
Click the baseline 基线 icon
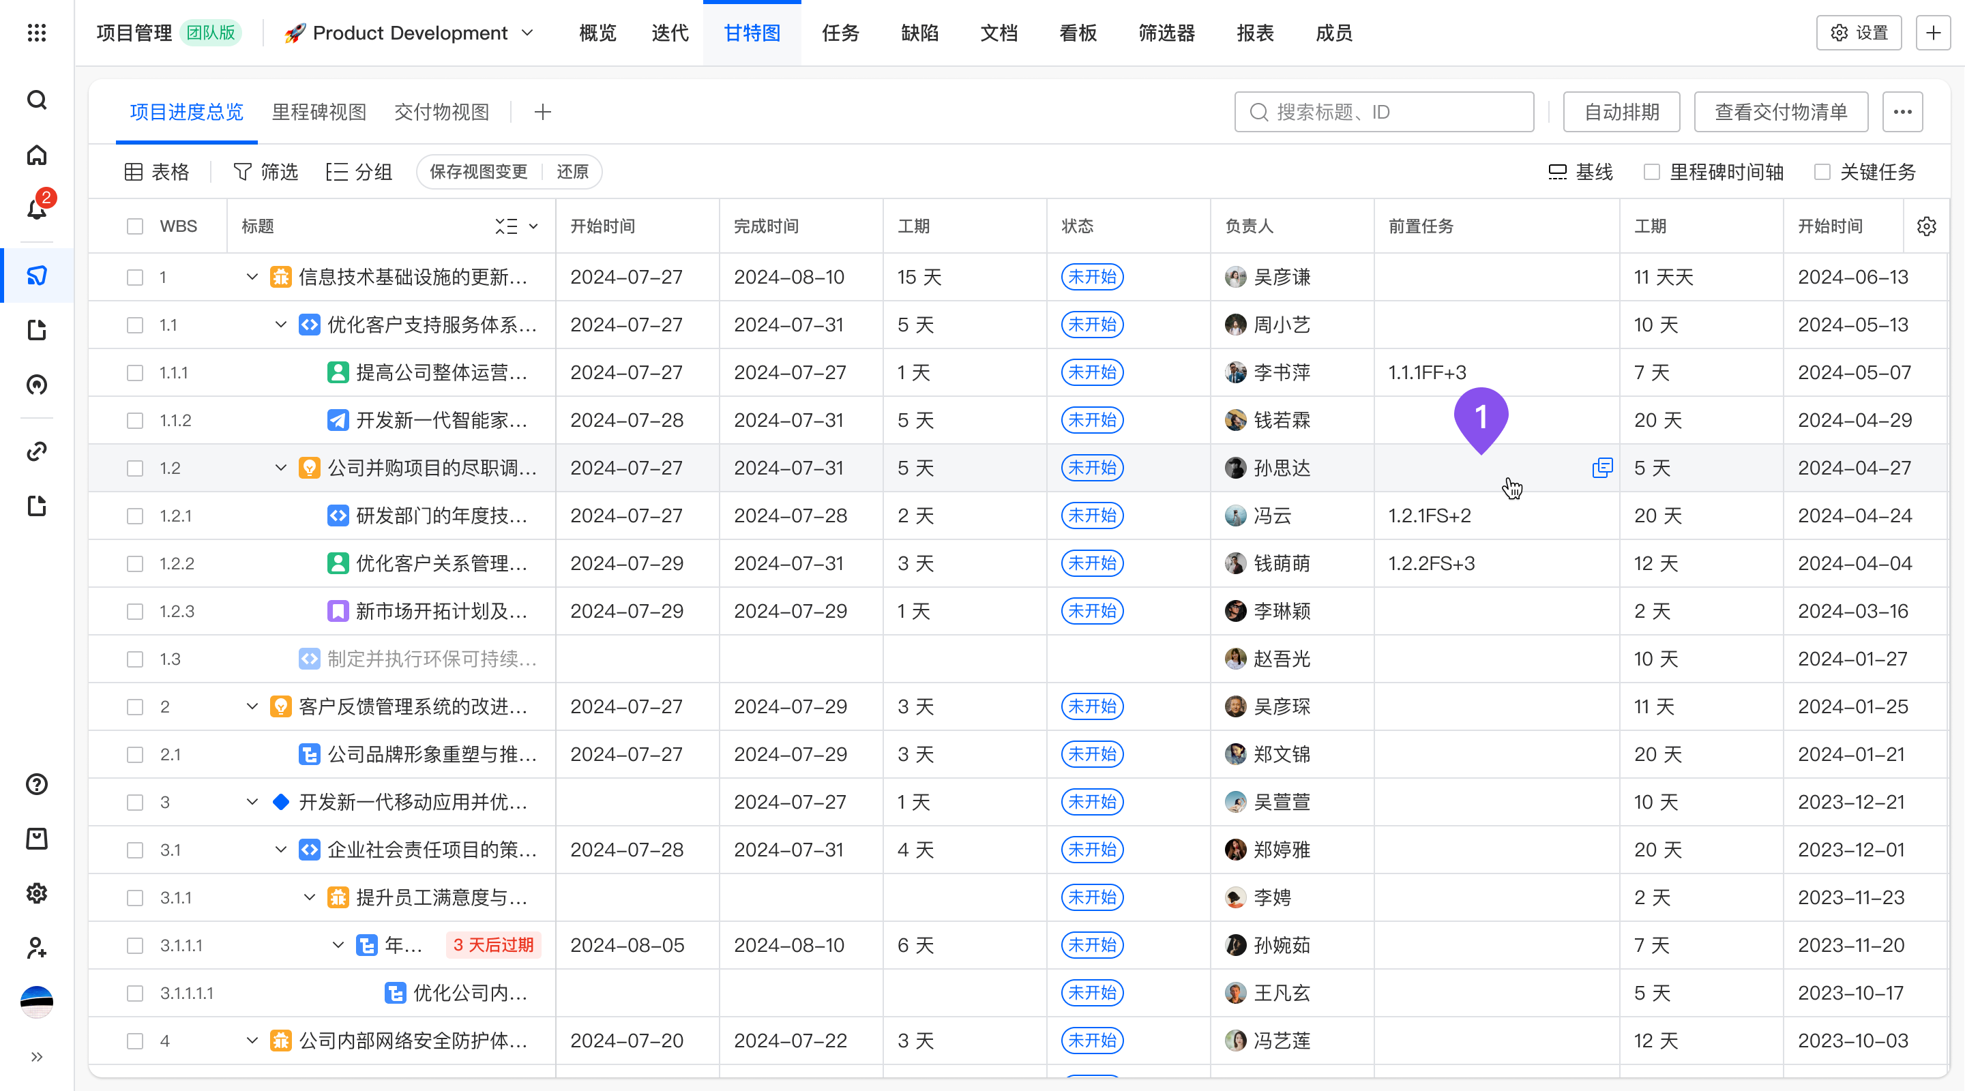tap(1557, 173)
